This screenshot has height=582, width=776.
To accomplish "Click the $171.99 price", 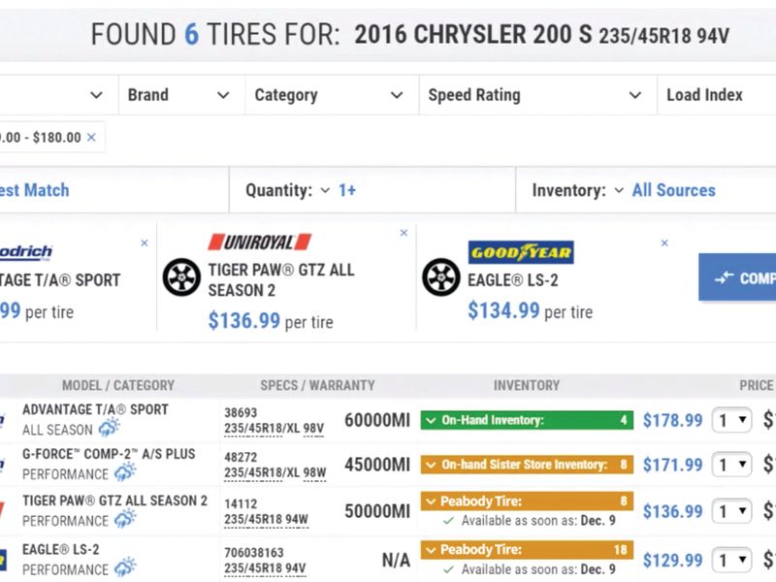I will [x=672, y=465].
